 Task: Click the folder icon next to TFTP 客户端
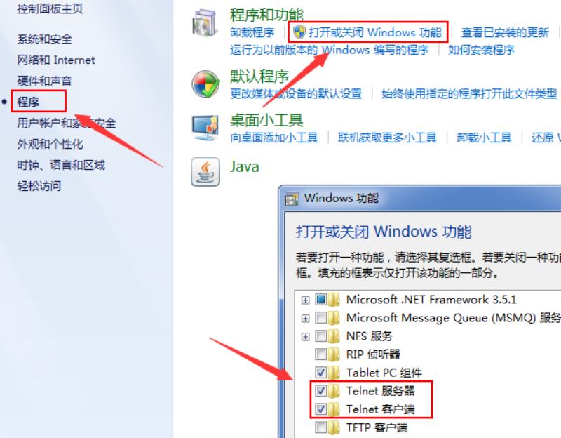click(334, 427)
